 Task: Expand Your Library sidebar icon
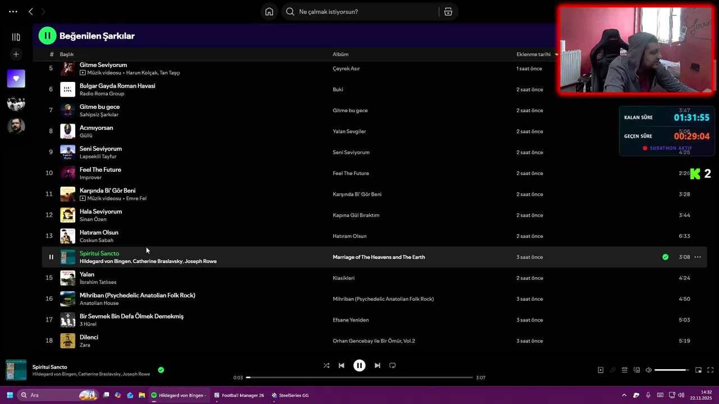[16, 37]
